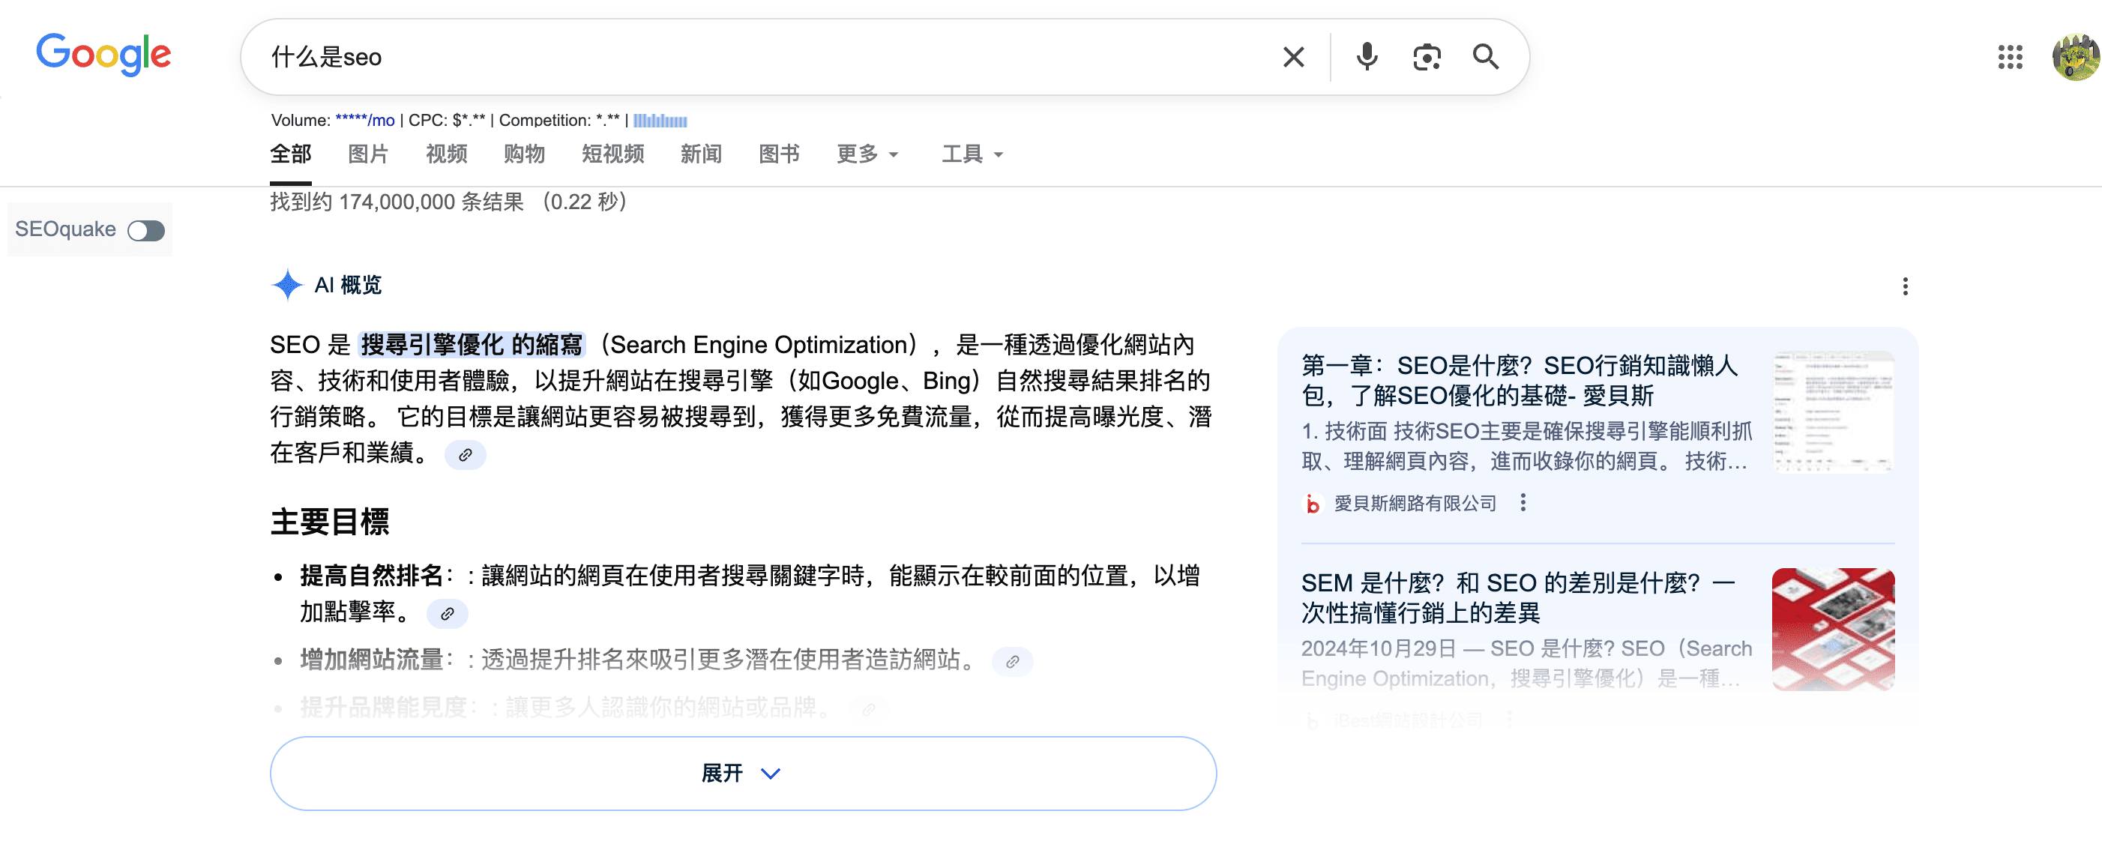Click the link icon beside 增加網站流量
Screen dimensions: 2102x841
click(x=1013, y=662)
